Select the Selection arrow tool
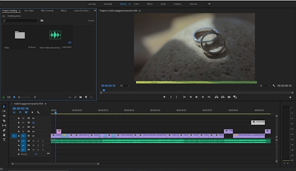Viewport: 296px width, 171px height. click(x=4, y=107)
